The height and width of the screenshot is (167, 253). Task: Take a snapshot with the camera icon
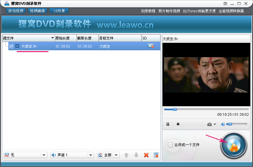209,124
